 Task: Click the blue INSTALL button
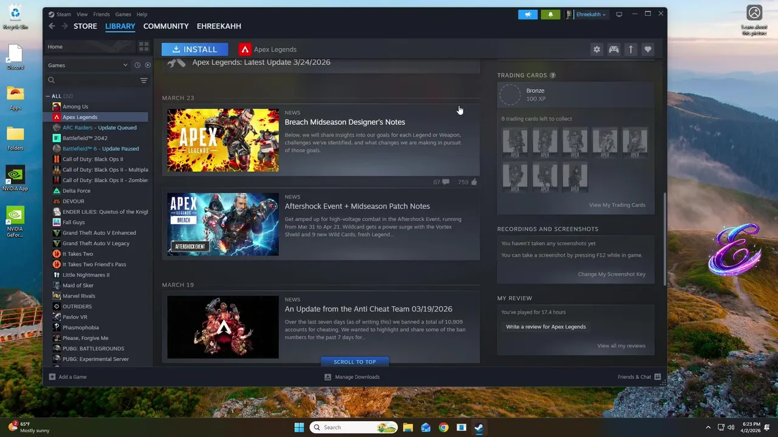pos(194,49)
